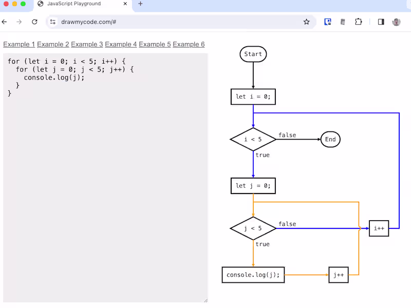This screenshot has width=411, height=308.
Task: Click the outer 'for (let i = 0' code line
Action: click(x=67, y=61)
